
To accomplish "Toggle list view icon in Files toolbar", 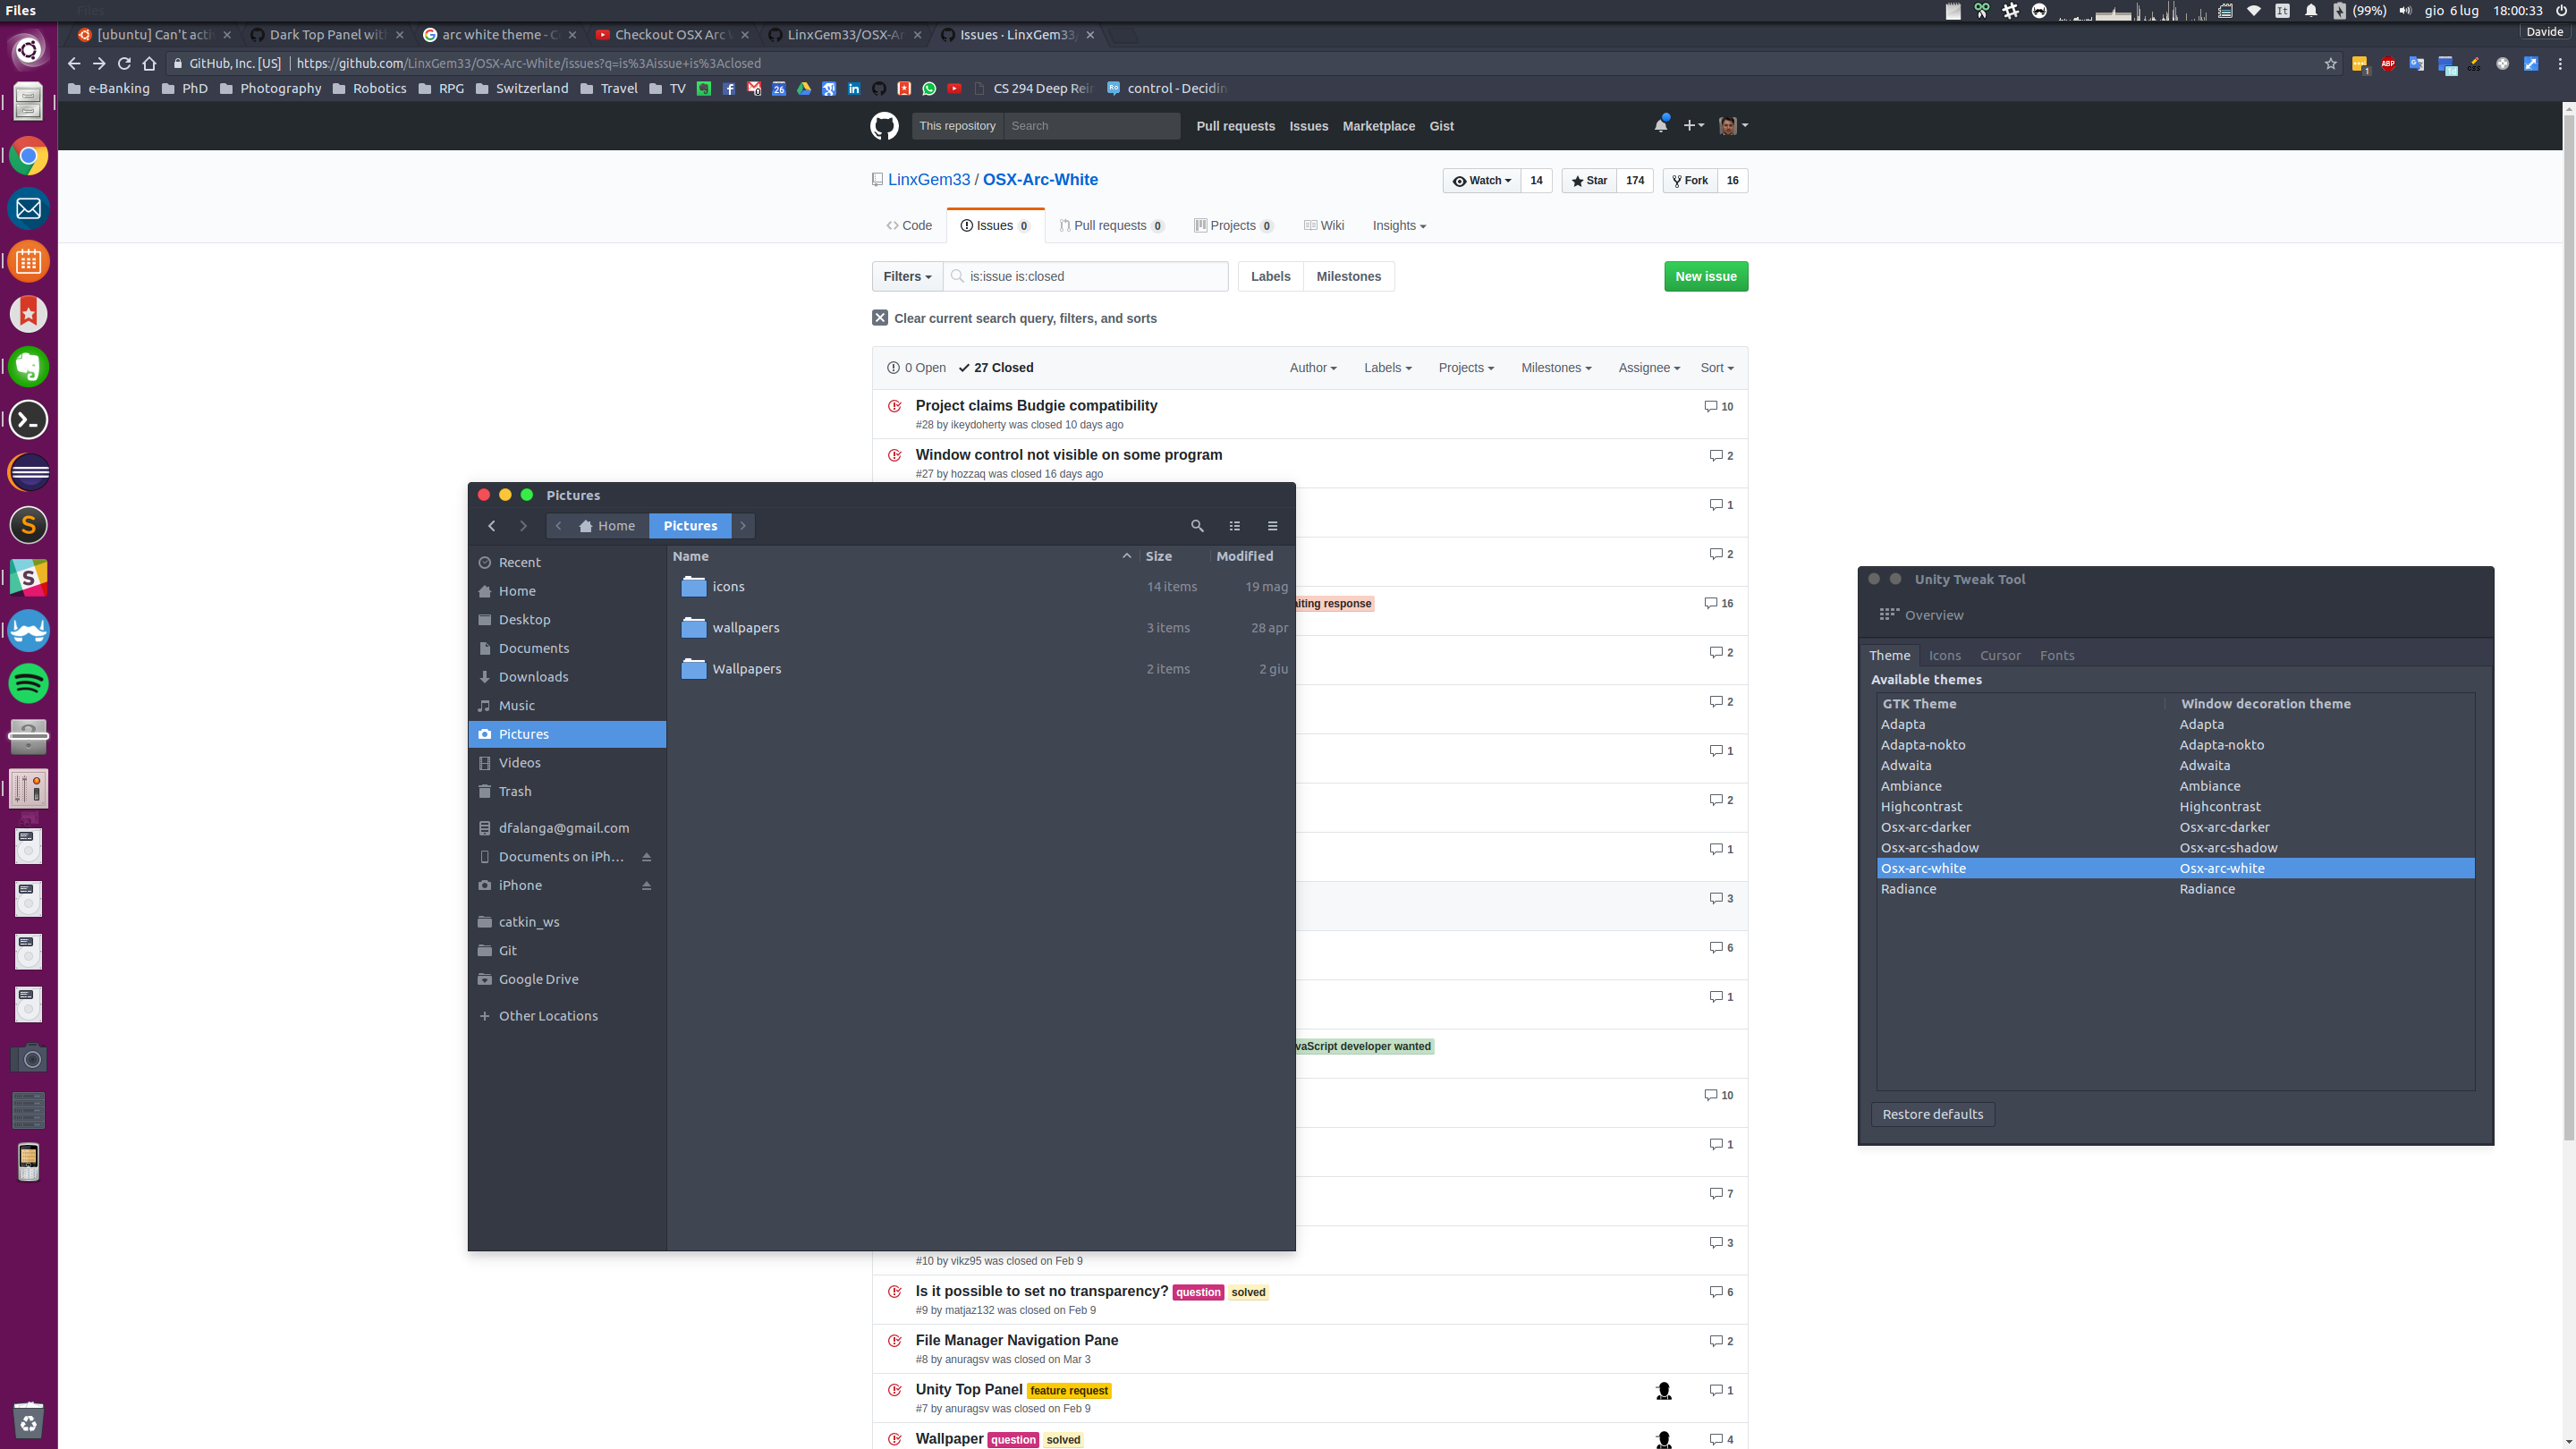I will 1235,526.
